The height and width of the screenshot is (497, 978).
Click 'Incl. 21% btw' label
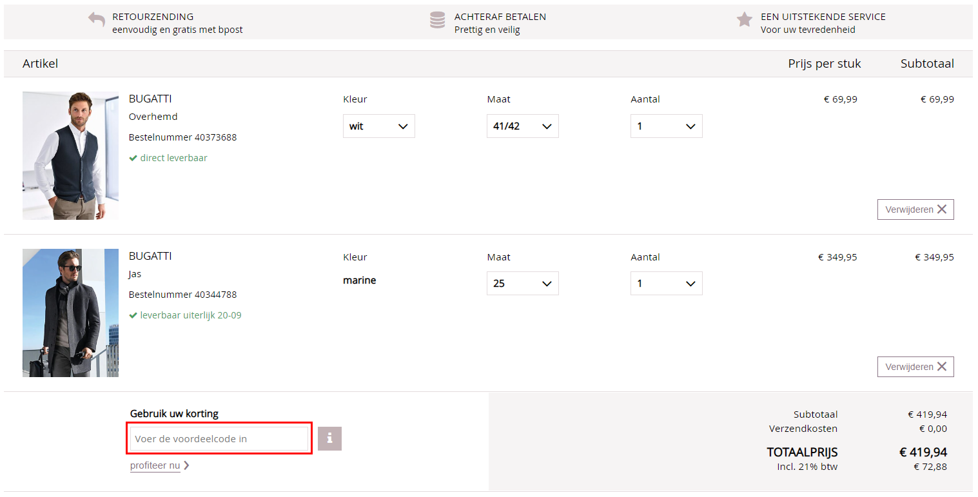pyautogui.click(x=807, y=467)
